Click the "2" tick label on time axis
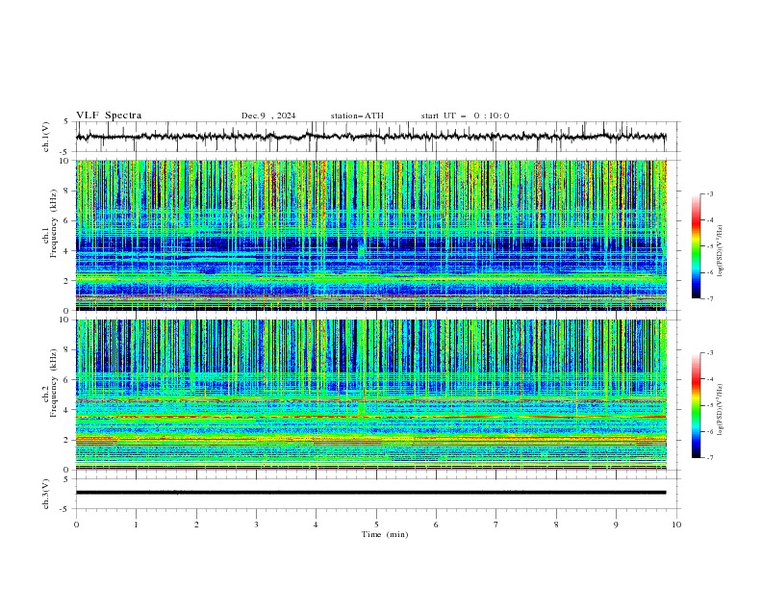 [x=196, y=525]
